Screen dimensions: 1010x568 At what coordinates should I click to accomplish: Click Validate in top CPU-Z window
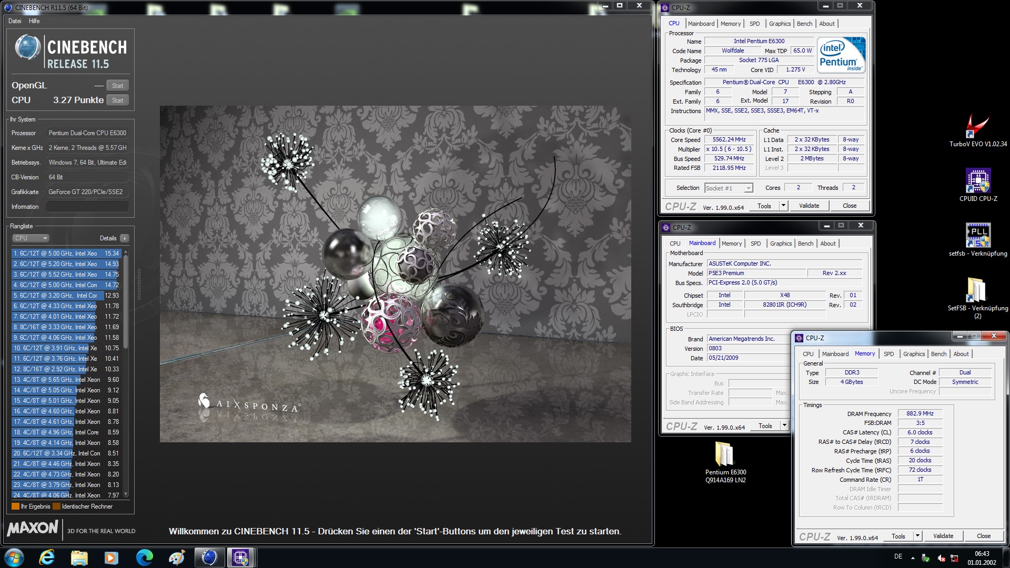(809, 206)
